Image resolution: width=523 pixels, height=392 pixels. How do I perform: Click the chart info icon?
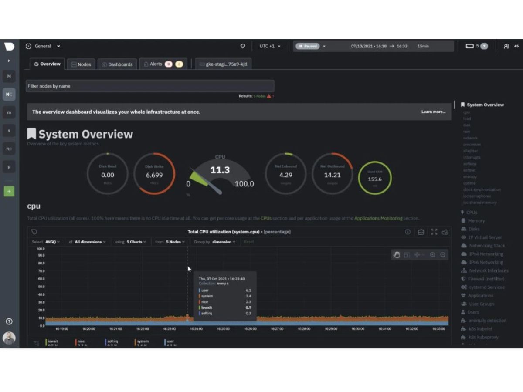point(408,232)
